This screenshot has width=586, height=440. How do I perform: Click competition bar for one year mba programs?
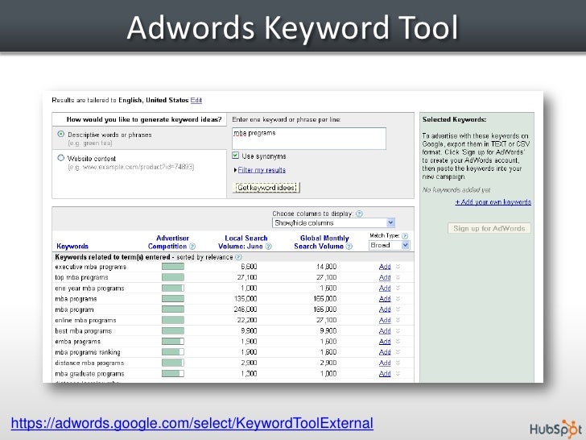[173, 288]
